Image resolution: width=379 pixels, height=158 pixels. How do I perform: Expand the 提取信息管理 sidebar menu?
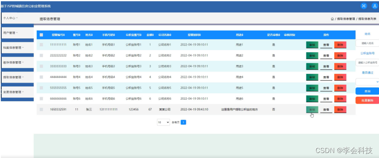coord(18,77)
